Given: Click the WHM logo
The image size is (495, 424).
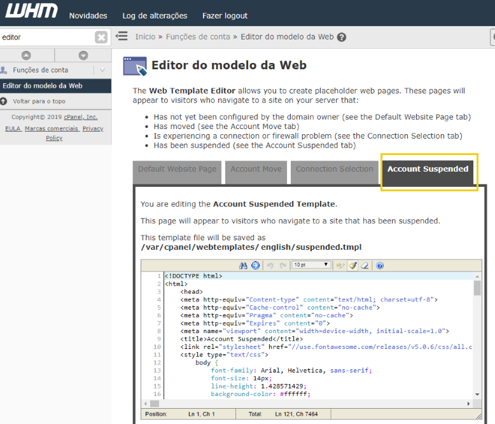Looking at the screenshot, I should pos(32,11).
